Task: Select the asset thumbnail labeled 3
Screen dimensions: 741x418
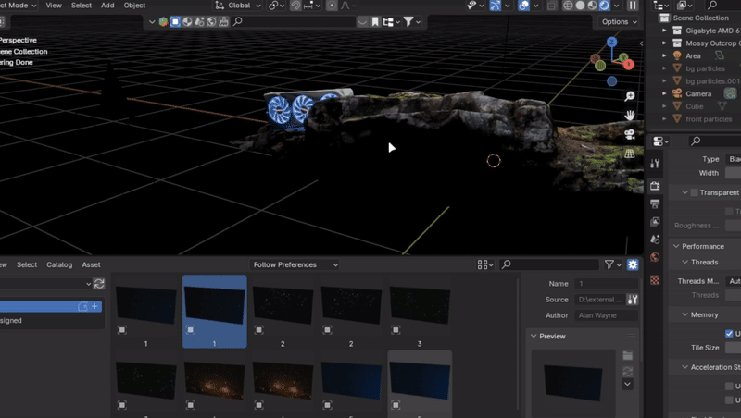Action: (x=420, y=312)
